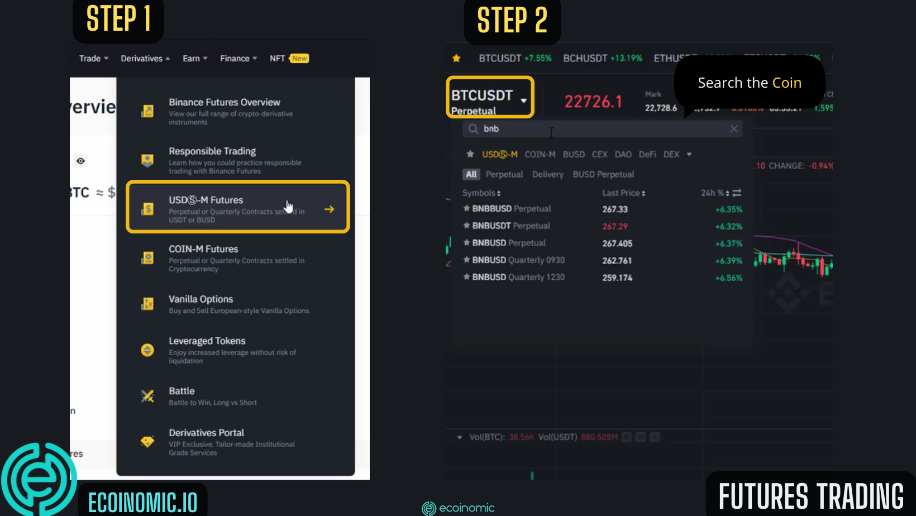Select the BNBBUSD Perpetual row

tap(603, 209)
